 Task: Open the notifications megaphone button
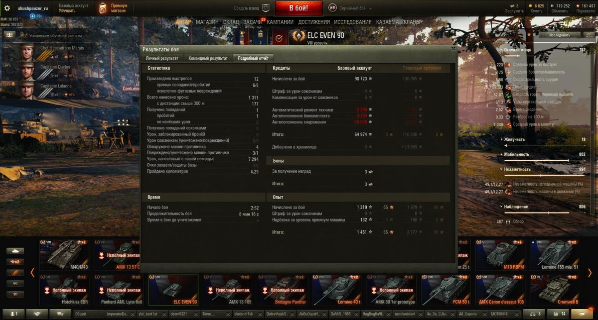click(583, 314)
